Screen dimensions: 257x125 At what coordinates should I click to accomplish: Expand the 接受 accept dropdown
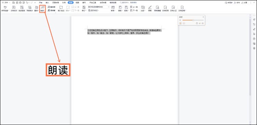coord(120,9)
